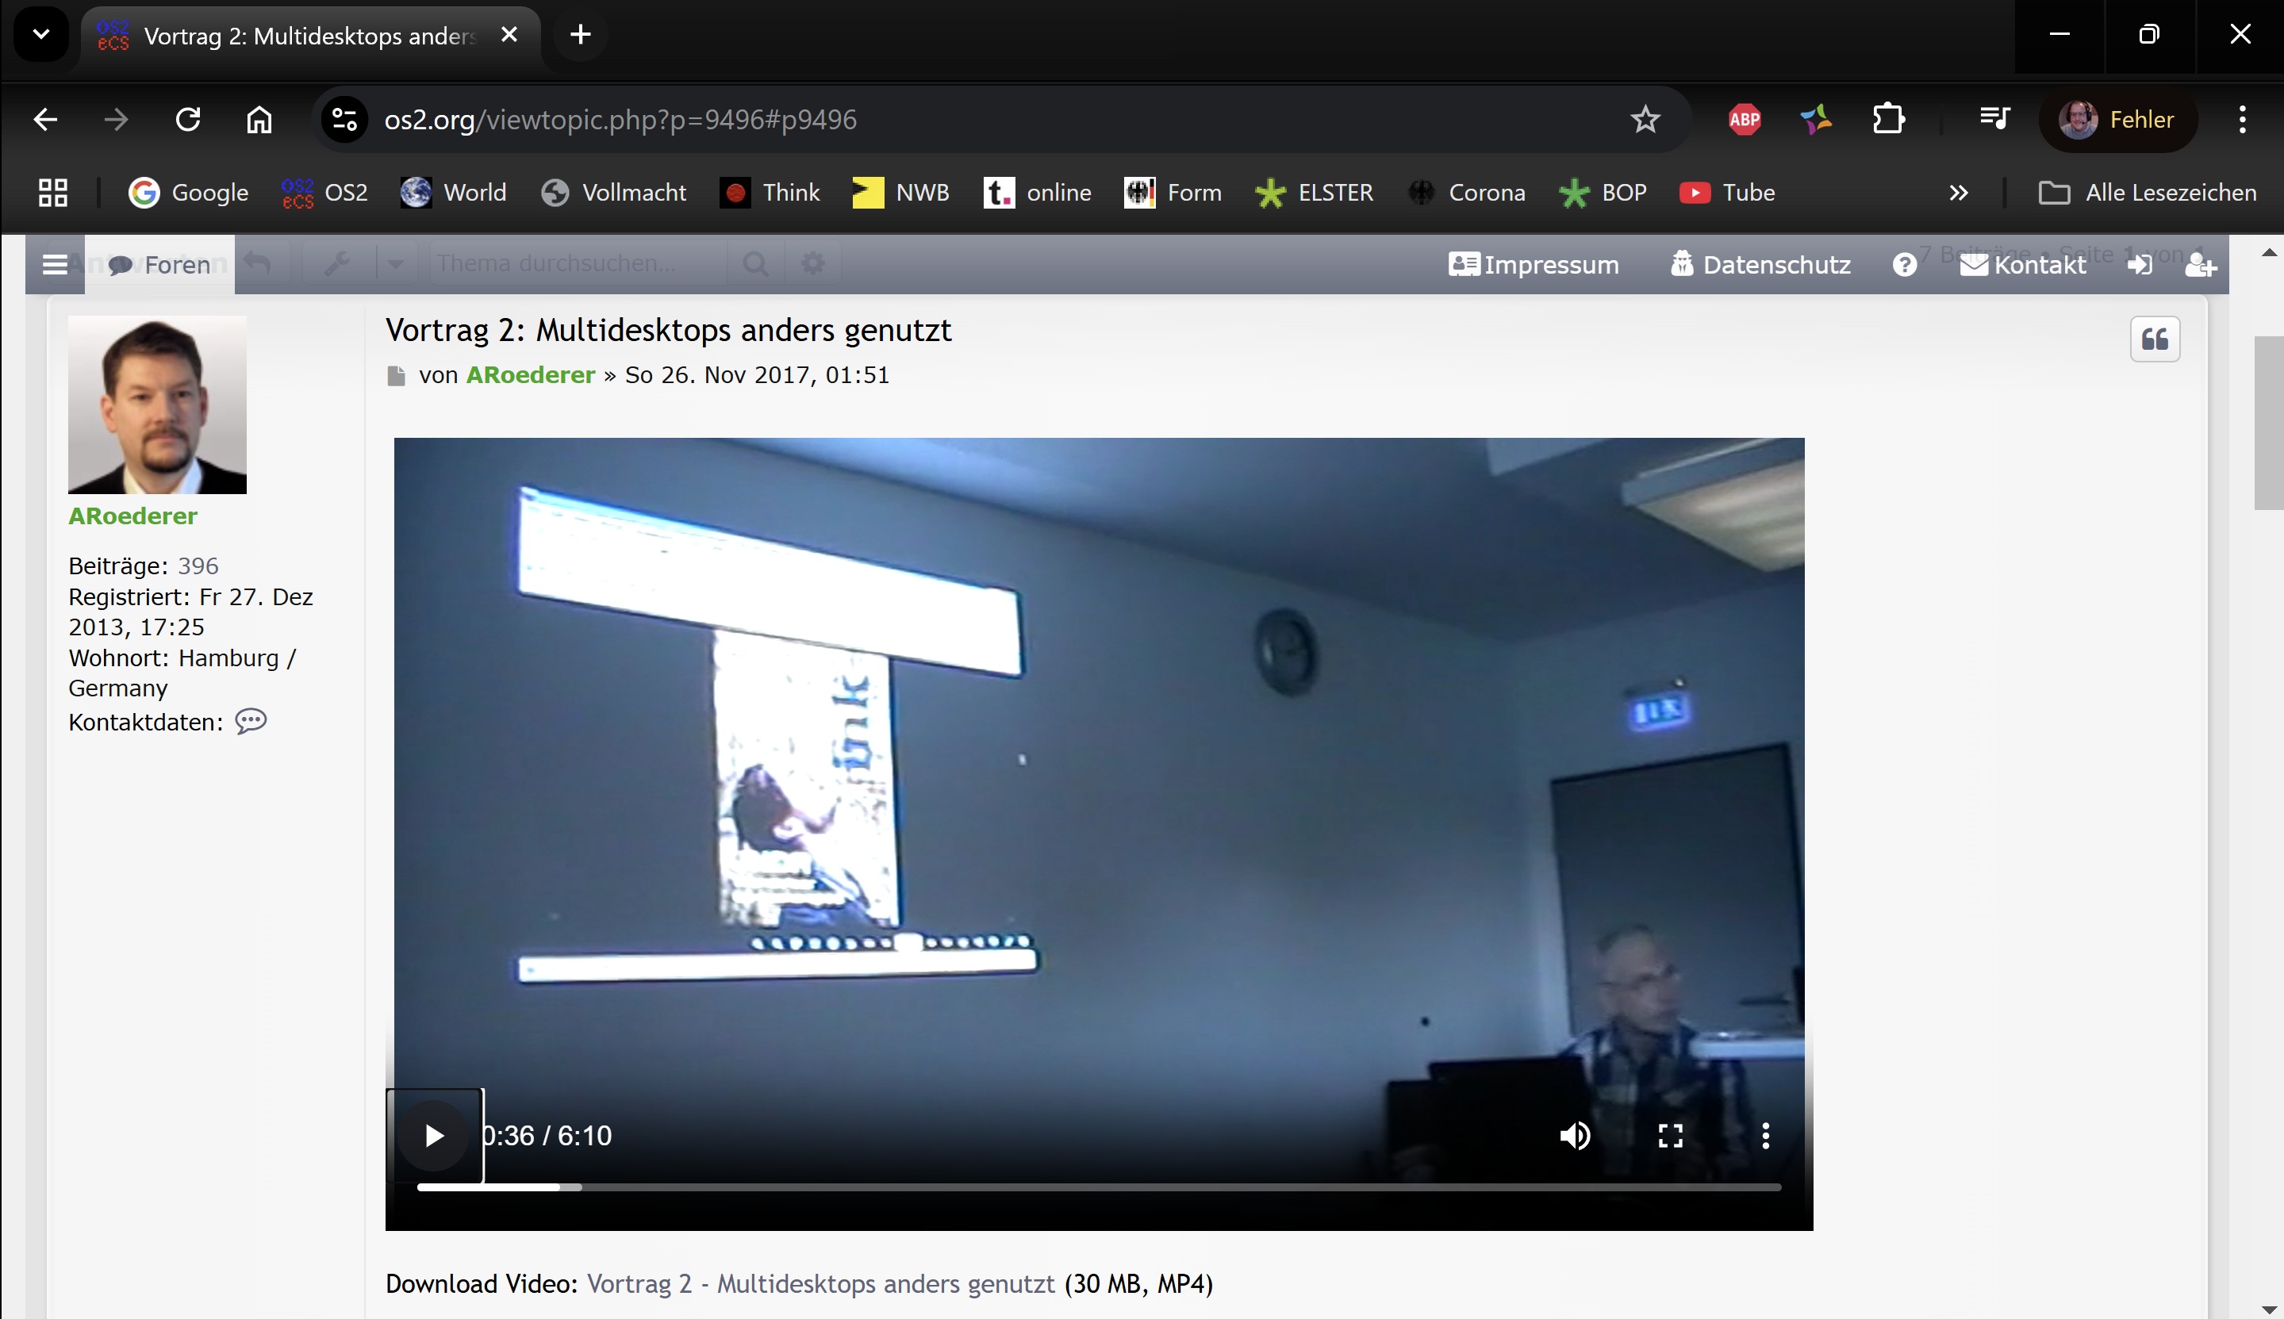The image size is (2284, 1319).
Task: Open the extensions puzzle menu
Action: 1888,119
